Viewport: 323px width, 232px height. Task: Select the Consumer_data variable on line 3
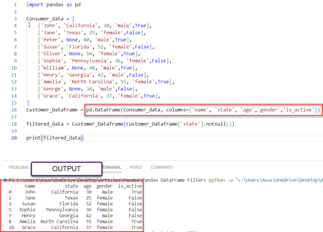(44, 18)
